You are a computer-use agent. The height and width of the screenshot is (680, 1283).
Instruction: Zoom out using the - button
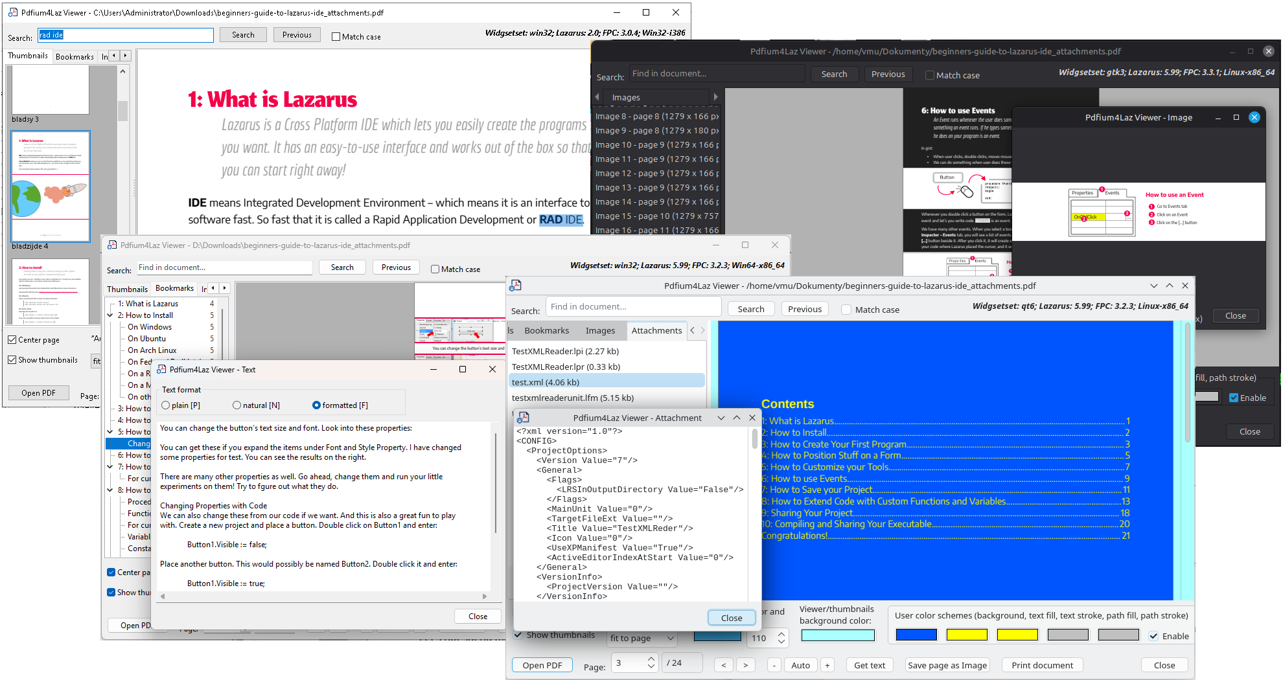pyautogui.click(x=774, y=665)
